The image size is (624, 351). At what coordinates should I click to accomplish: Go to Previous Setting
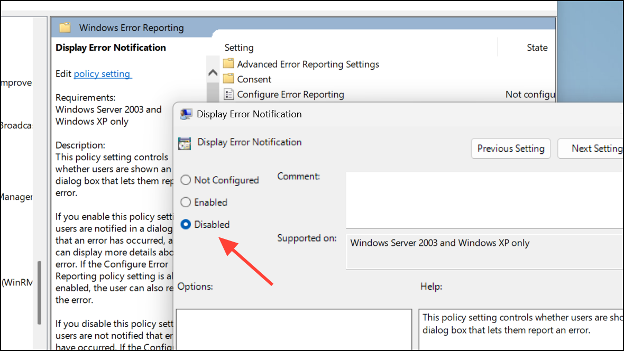point(510,149)
